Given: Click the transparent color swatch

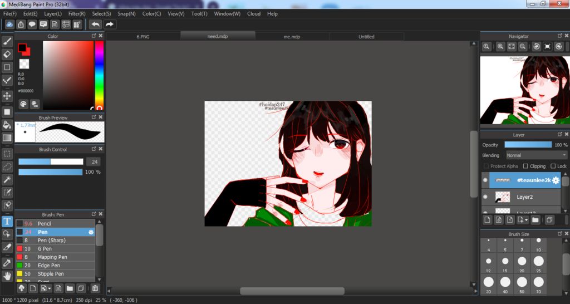Looking at the screenshot, I should (x=24, y=64).
